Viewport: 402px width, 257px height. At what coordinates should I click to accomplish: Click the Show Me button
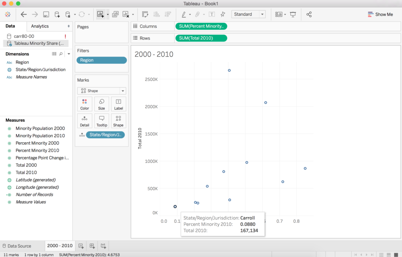(380, 15)
